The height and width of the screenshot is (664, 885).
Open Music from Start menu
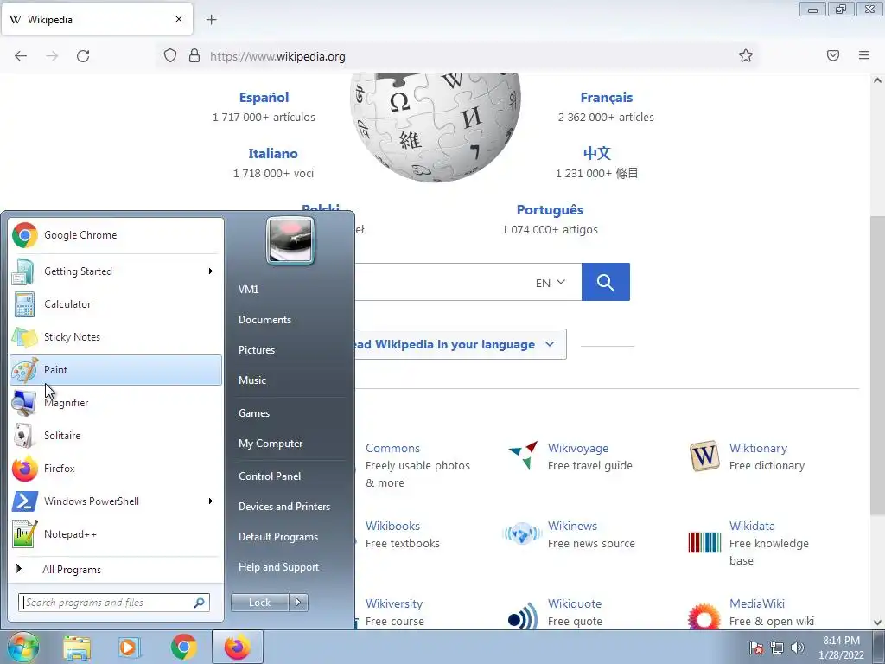[252, 380]
